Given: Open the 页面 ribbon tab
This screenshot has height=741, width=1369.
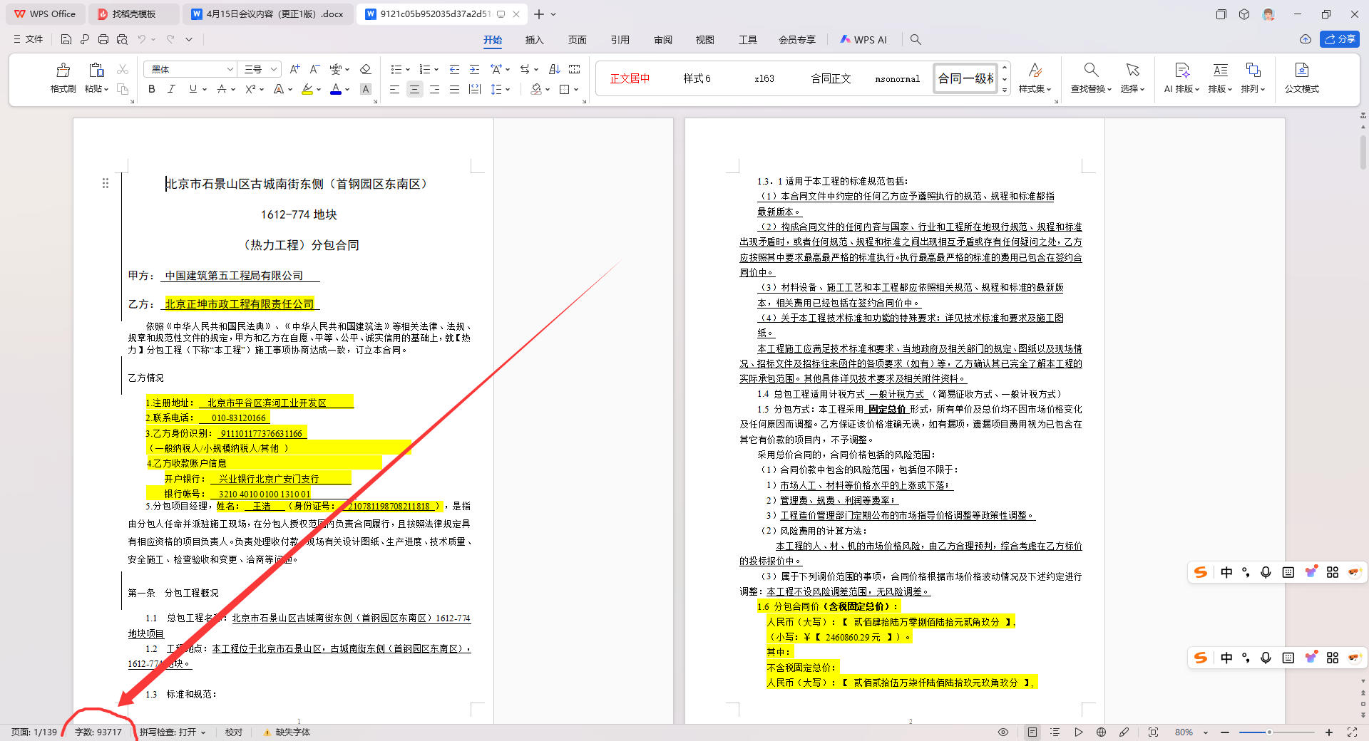Looking at the screenshot, I should click(x=578, y=40).
